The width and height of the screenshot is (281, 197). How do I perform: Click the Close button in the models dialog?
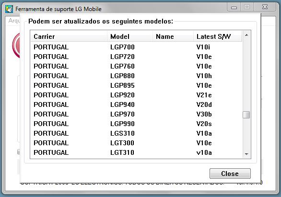(x=230, y=174)
